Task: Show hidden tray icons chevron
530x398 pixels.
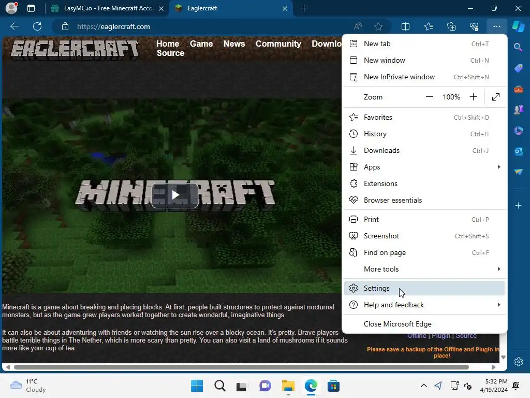Action: [423, 386]
